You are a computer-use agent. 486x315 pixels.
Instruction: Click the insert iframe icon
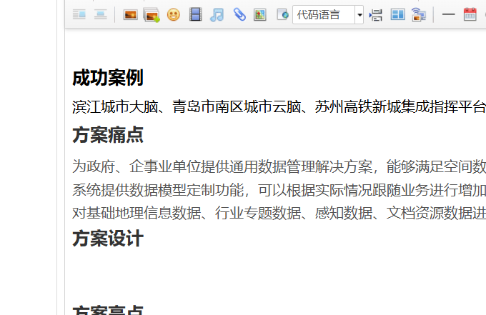(x=282, y=14)
